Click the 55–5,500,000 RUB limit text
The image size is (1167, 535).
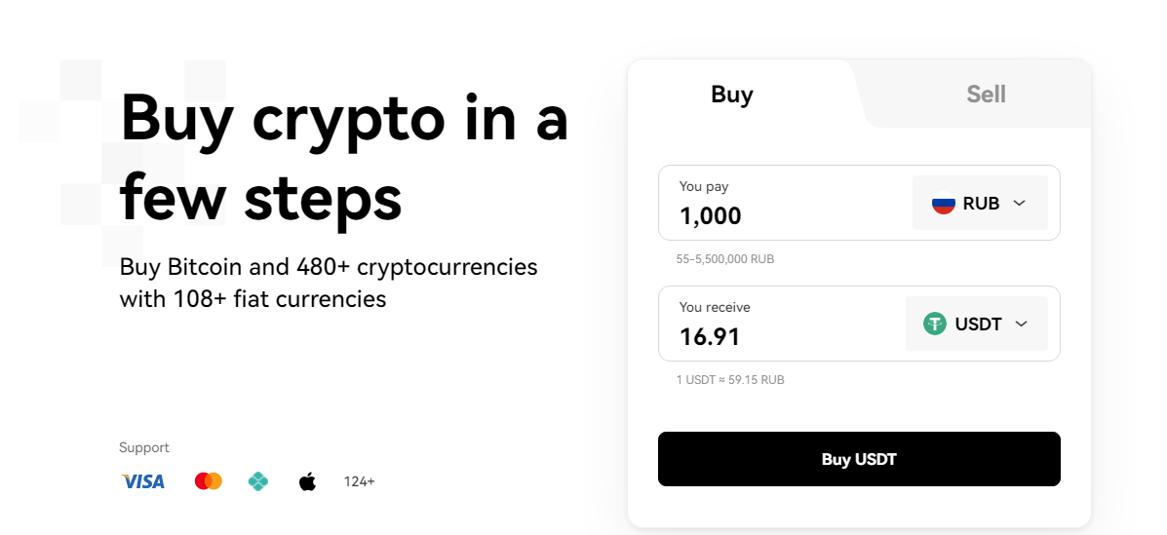pyautogui.click(x=725, y=259)
